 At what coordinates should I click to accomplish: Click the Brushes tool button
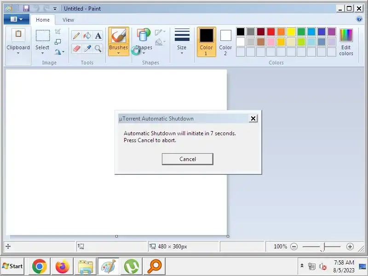(119, 41)
